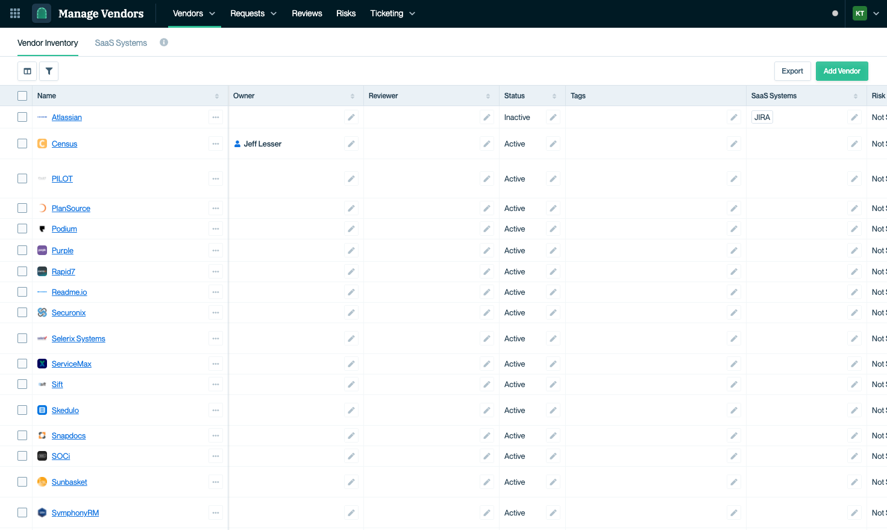
Task: Edit SaaS Systems of Snapdocs
Action: [854, 435]
